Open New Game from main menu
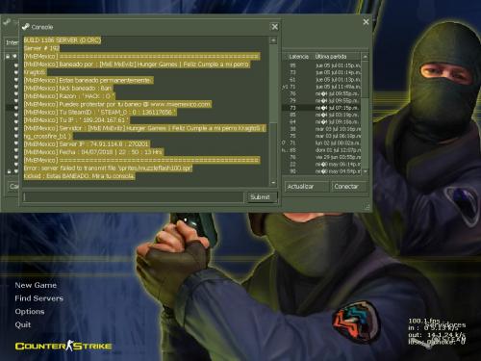Viewport: 481px width, 361px height. [36, 285]
